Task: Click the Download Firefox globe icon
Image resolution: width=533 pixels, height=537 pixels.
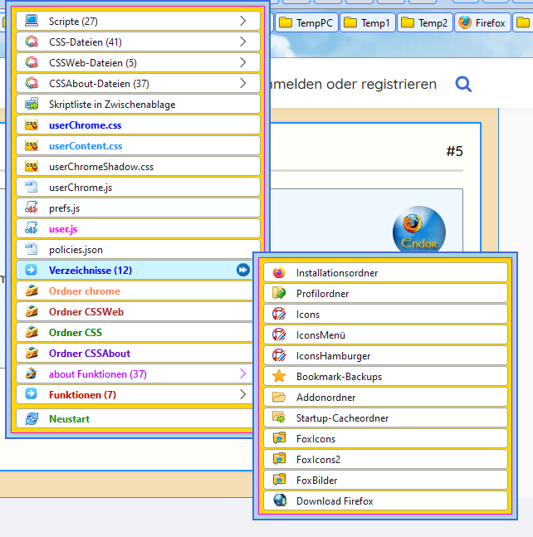Action: tap(280, 500)
